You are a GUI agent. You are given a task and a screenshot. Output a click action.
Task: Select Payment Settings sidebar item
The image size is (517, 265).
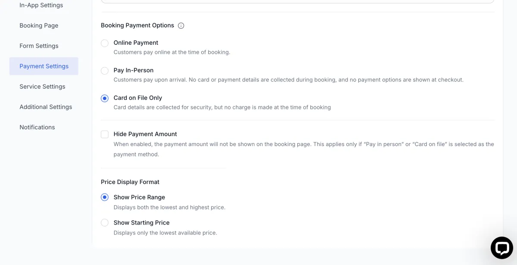pos(44,66)
